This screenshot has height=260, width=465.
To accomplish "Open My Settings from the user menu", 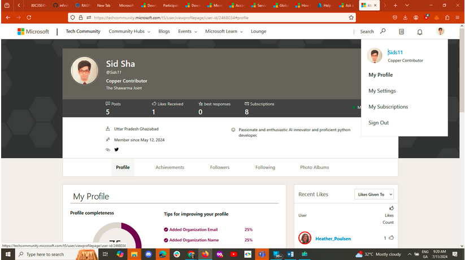I will click(382, 91).
